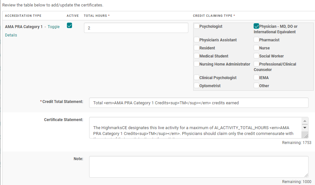Screen dimensions: 315x185
Task: Click the Note field resize handle
Action: coord(306,175)
